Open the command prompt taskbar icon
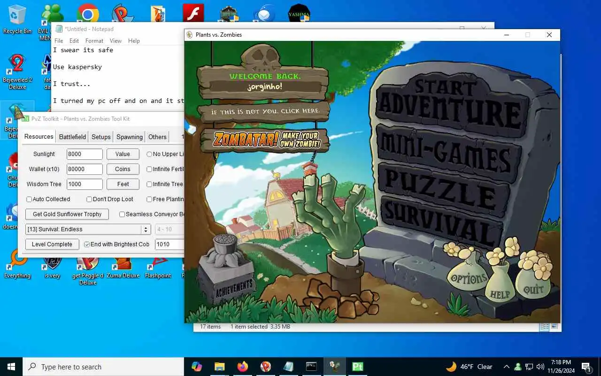 pyautogui.click(x=311, y=367)
